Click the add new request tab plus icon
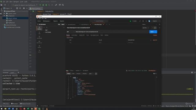This screenshot has height=110, width=196. 107,24
